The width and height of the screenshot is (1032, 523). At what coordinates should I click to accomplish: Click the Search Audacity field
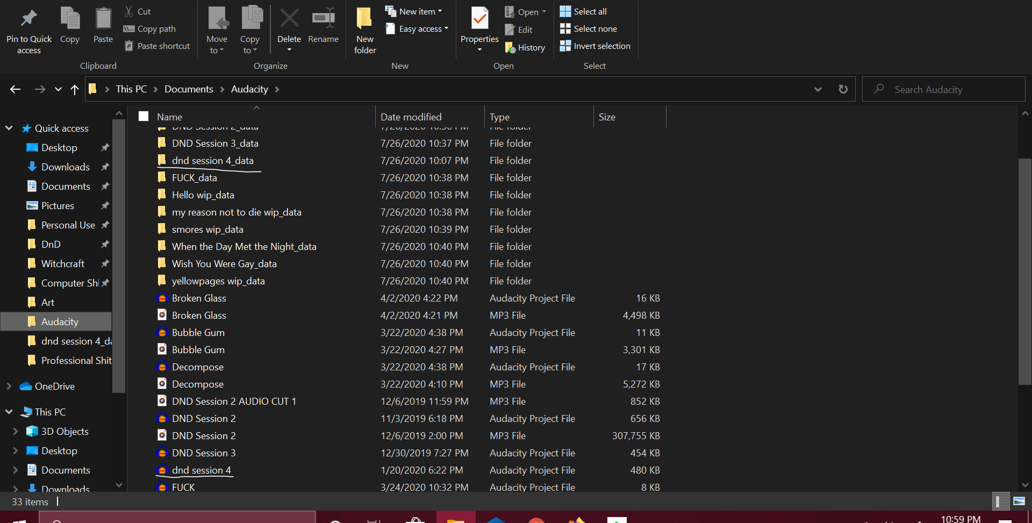(944, 89)
